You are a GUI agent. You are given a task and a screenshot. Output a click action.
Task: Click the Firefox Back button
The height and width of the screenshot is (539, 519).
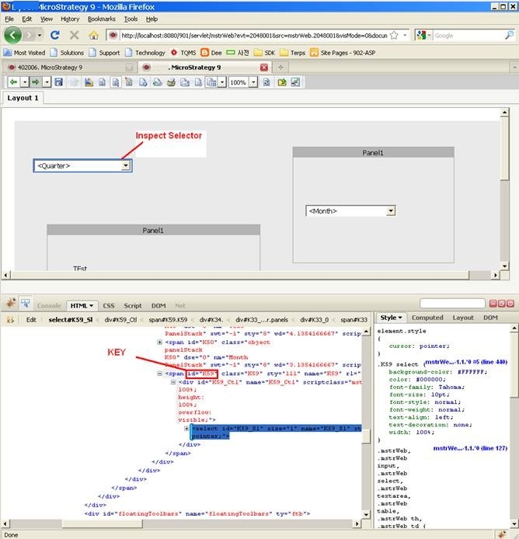click(13, 35)
